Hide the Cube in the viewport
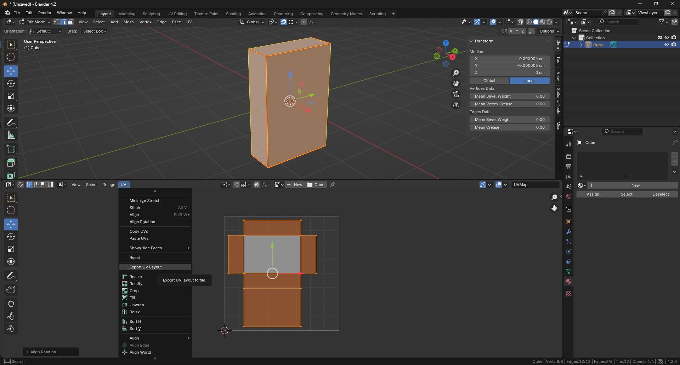680x365 pixels. tap(667, 45)
